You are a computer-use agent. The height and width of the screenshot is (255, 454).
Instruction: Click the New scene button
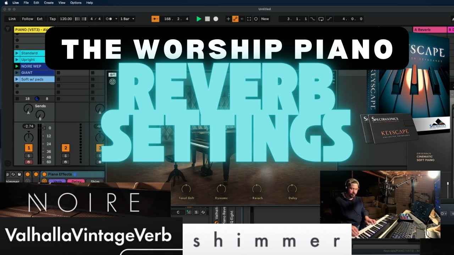click(x=265, y=19)
